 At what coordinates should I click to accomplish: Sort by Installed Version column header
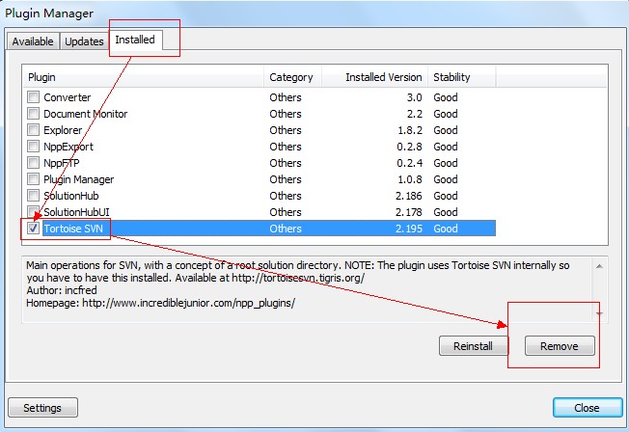pos(374,77)
